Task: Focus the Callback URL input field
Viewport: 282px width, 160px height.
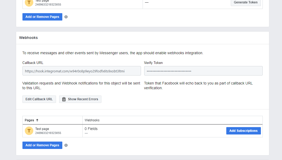Action: [x=82, y=71]
